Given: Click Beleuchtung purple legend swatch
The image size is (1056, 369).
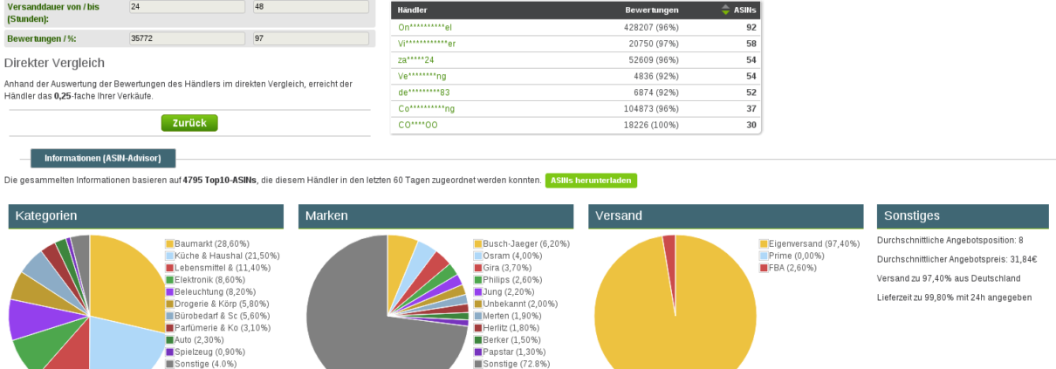Looking at the screenshot, I should pyautogui.click(x=169, y=291).
